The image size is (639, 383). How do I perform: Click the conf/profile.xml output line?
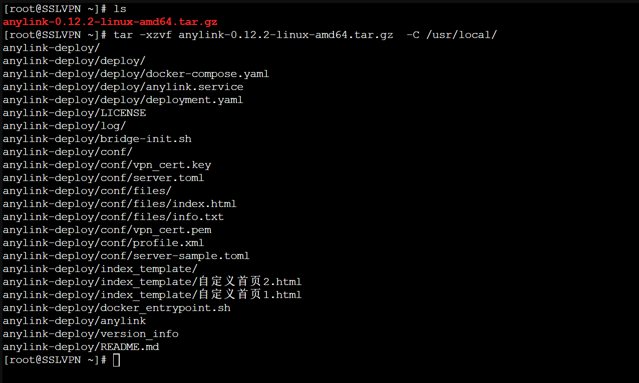(103, 243)
